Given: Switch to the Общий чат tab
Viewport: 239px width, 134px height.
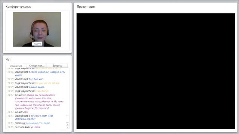Looking at the screenshot, I should 16,66.
